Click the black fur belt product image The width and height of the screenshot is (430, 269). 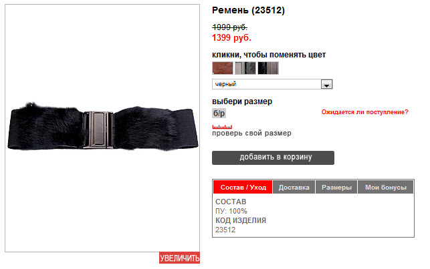point(102,126)
